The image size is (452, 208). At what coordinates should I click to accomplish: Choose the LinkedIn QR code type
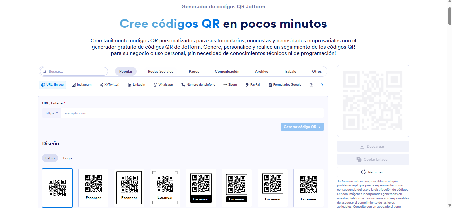coord(136,85)
